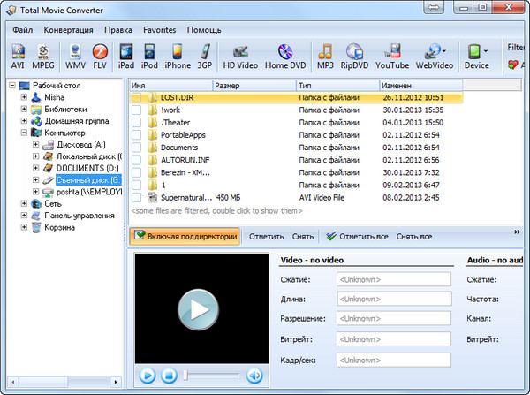
Task: Select the HD Video conversion icon
Action: pos(240,56)
